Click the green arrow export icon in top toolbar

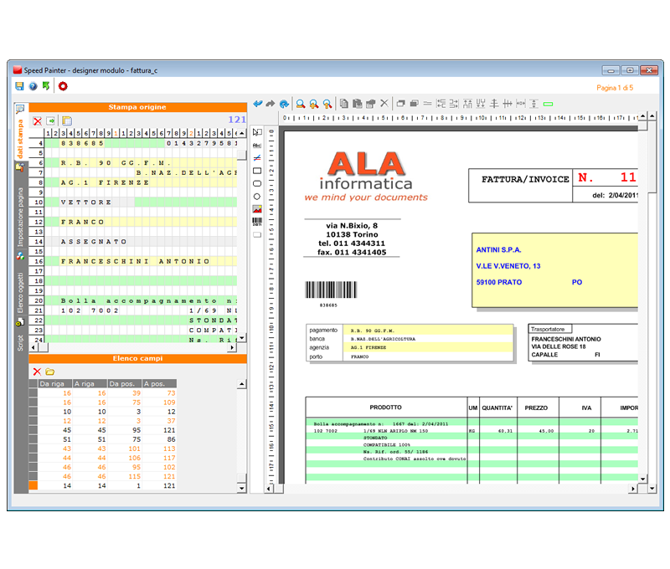tap(46, 86)
